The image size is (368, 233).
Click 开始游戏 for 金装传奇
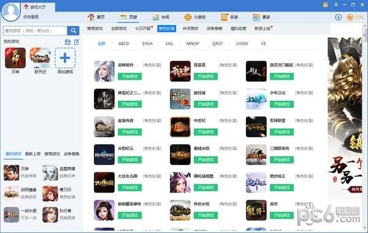pos(129,132)
